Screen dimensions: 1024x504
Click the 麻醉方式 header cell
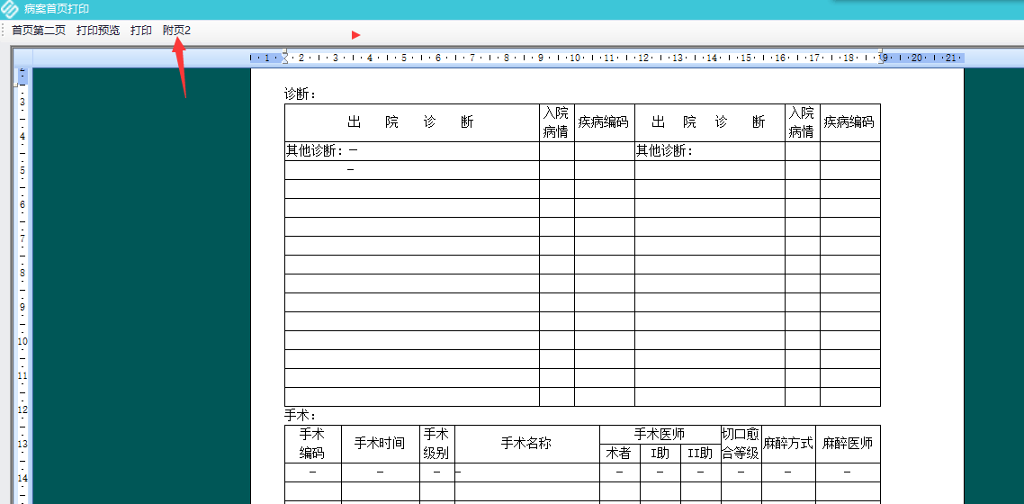click(787, 444)
